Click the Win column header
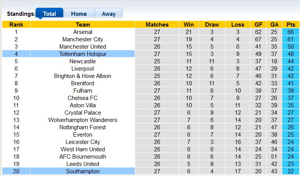This screenshot has width=300, height=176. [189, 25]
